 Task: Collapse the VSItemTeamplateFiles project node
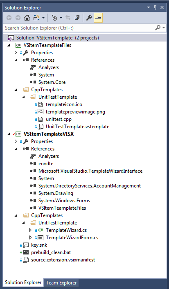(x=9, y=45)
